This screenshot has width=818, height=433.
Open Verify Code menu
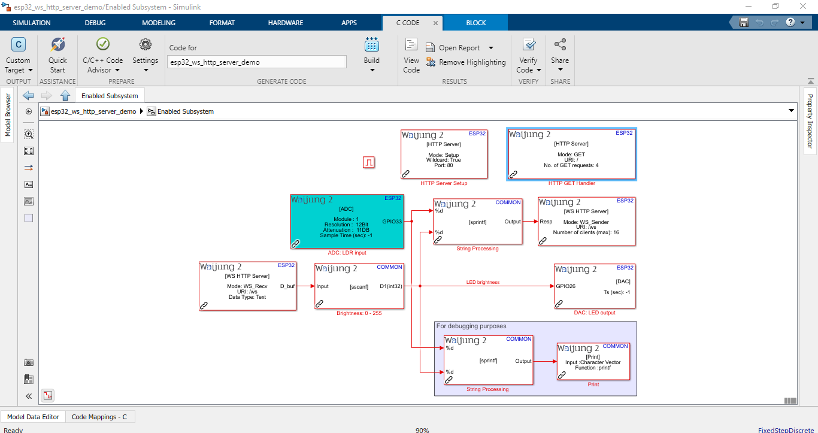click(x=529, y=55)
